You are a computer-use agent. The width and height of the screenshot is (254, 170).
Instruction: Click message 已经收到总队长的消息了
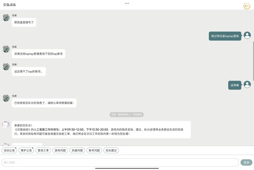pos(44,103)
